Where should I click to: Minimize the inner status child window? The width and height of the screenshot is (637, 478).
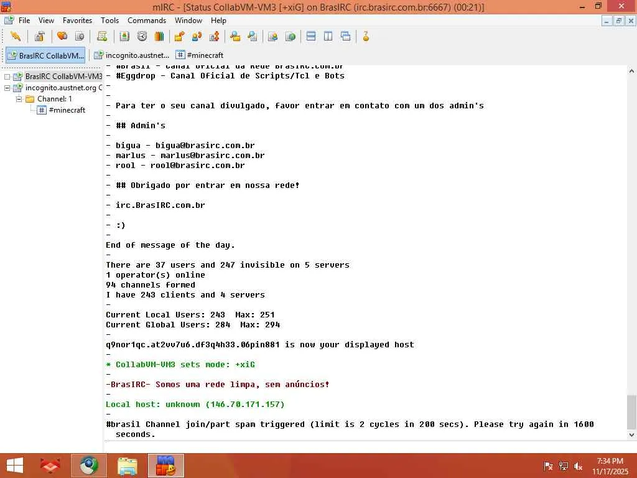point(607,21)
